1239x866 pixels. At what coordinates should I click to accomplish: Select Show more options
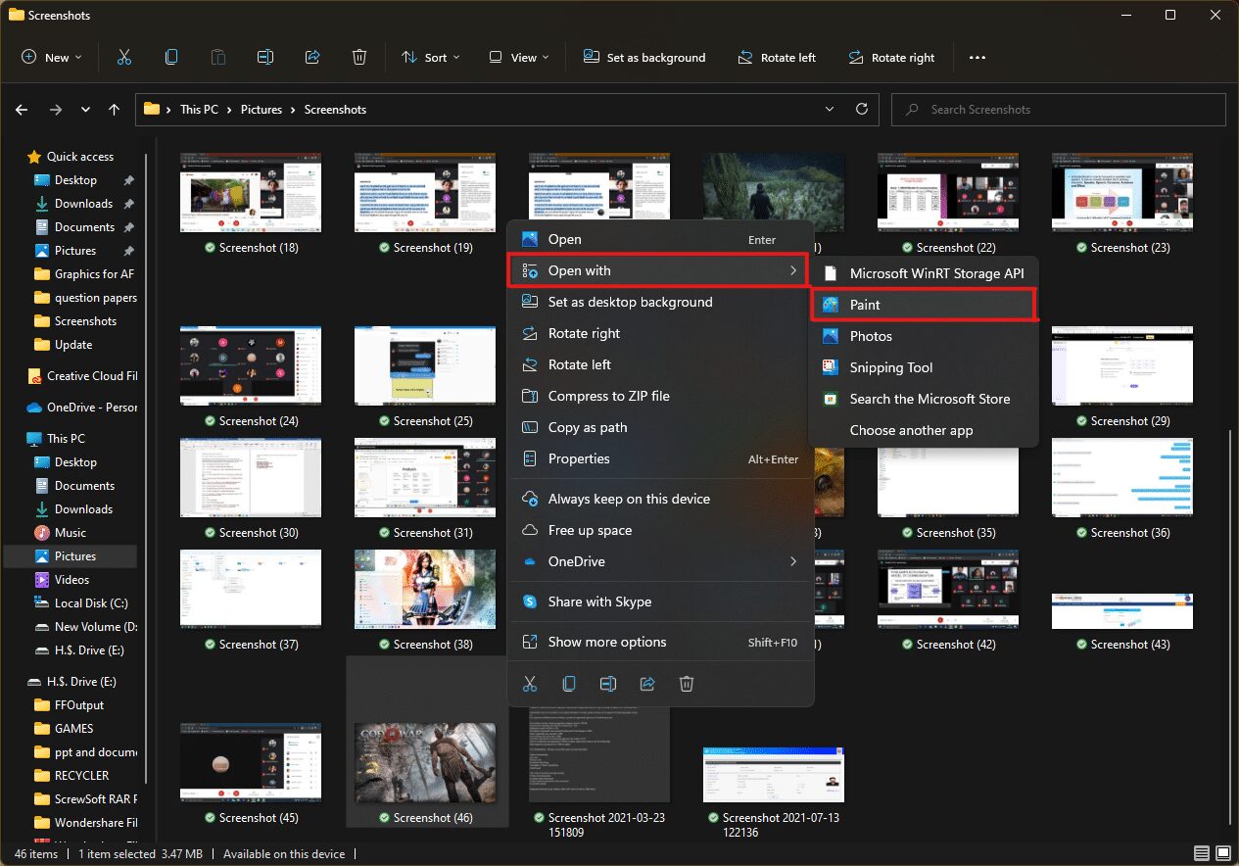tap(660, 642)
